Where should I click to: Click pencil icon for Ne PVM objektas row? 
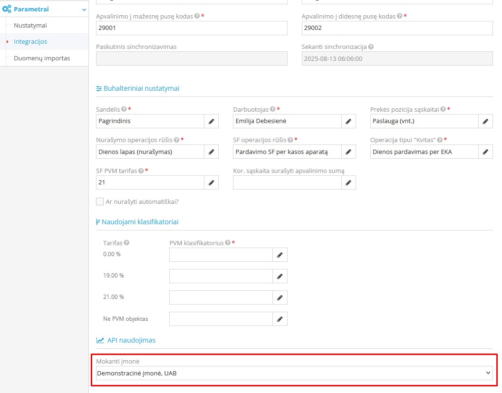click(x=280, y=319)
